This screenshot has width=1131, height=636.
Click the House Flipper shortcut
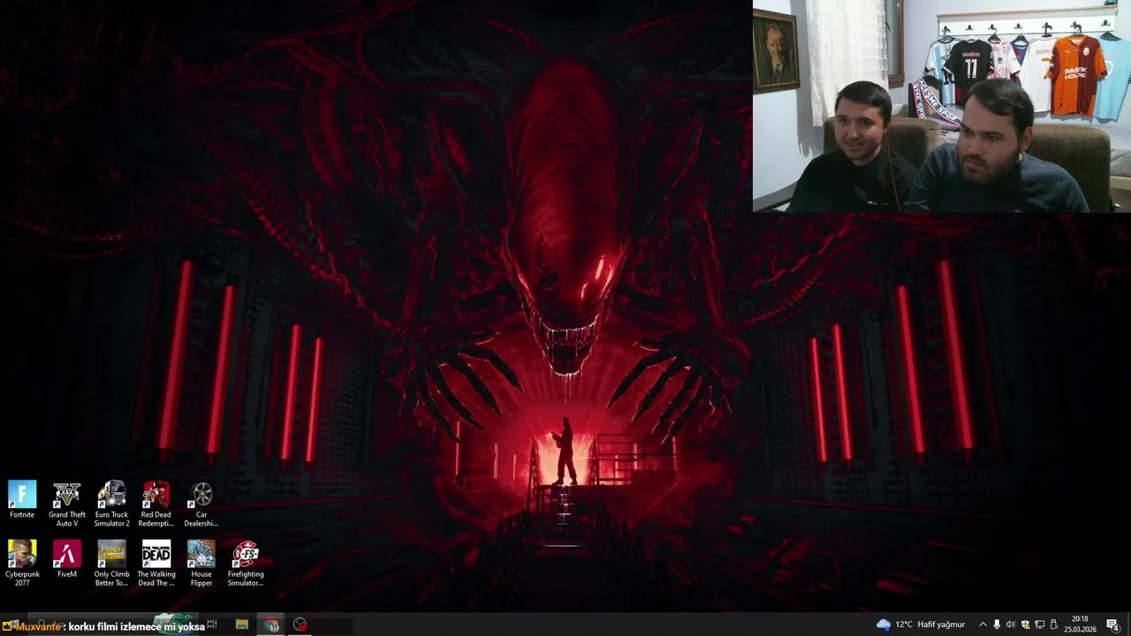tap(201, 564)
